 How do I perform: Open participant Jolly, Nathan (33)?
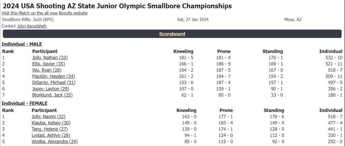coord(50,57)
